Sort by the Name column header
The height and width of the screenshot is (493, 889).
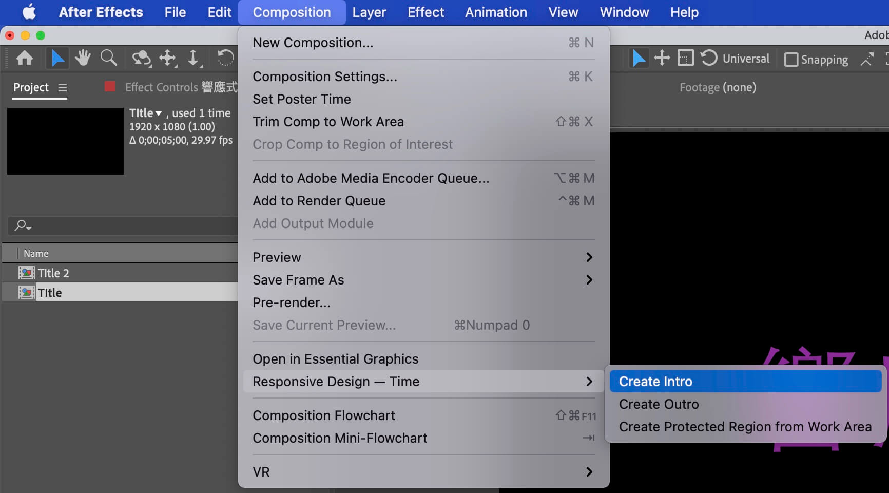pyautogui.click(x=36, y=253)
